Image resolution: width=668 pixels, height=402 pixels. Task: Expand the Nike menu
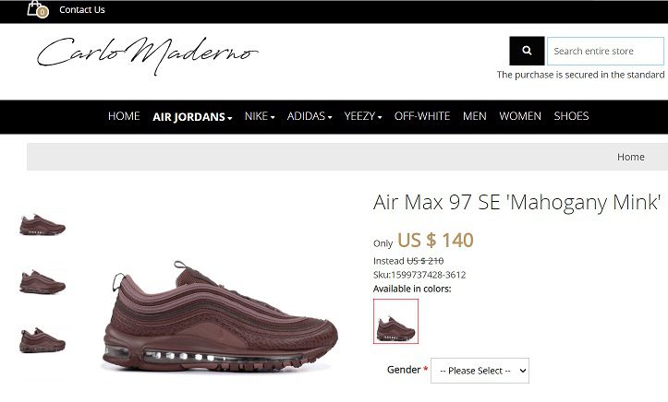click(x=260, y=116)
